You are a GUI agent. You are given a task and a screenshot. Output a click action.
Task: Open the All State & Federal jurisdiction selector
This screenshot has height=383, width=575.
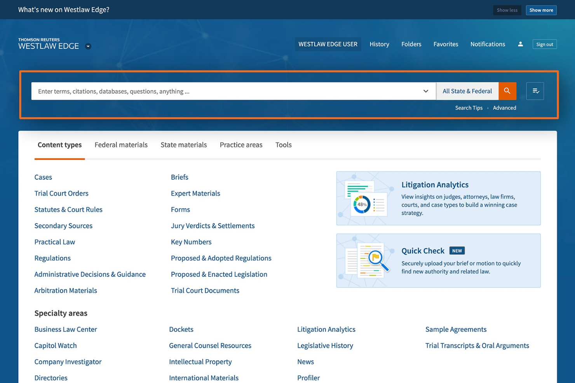click(x=467, y=91)
